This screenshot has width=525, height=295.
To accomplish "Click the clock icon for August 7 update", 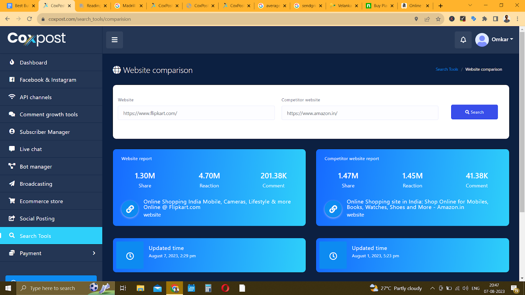I will pyautogui.click(x=130, y=256).
